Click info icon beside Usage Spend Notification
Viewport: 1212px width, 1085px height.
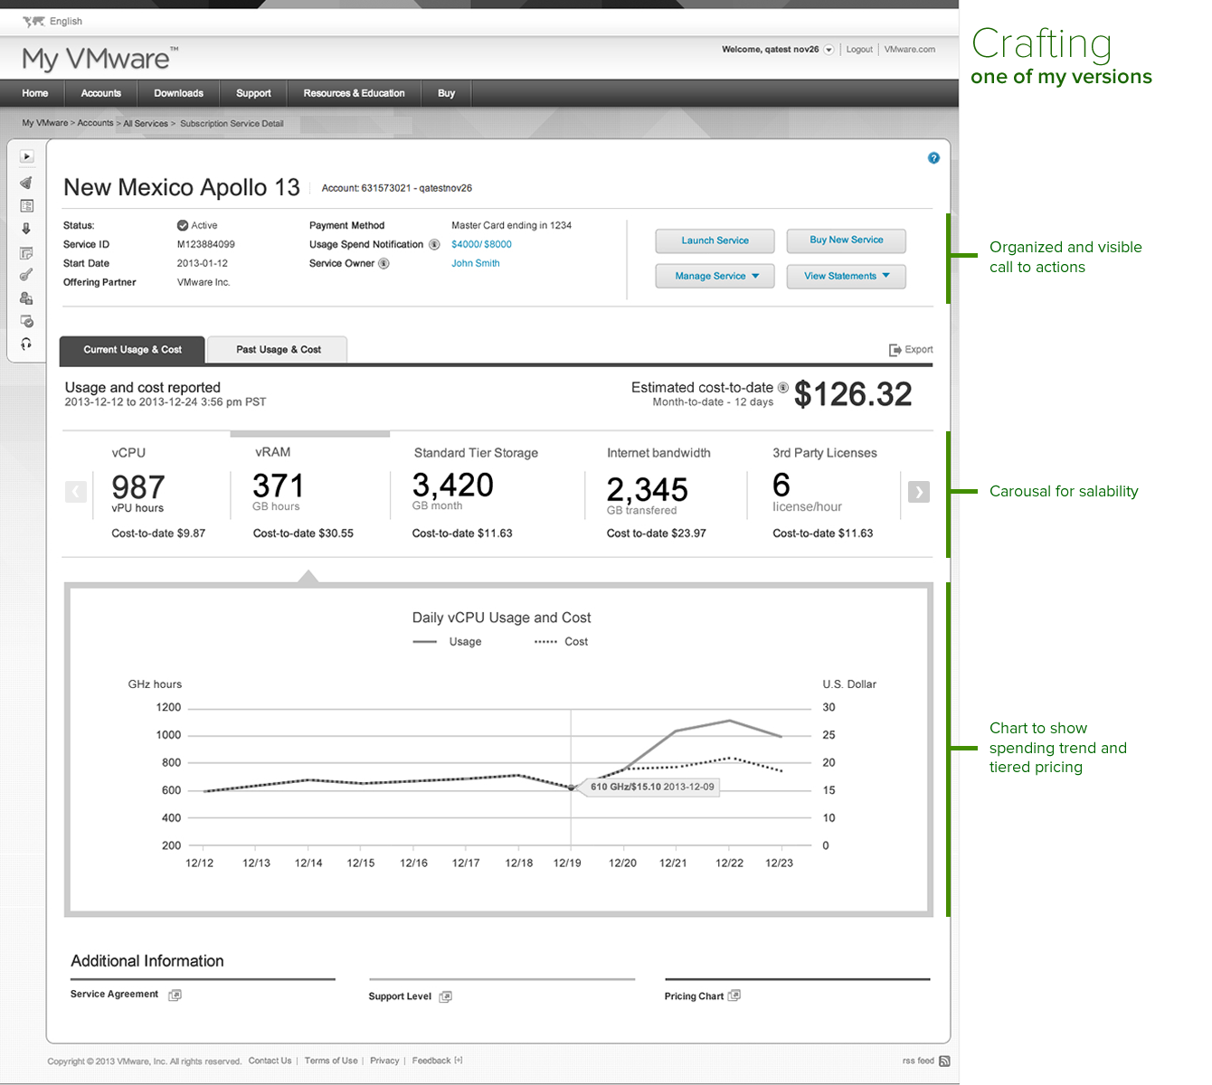coord(434,245)
